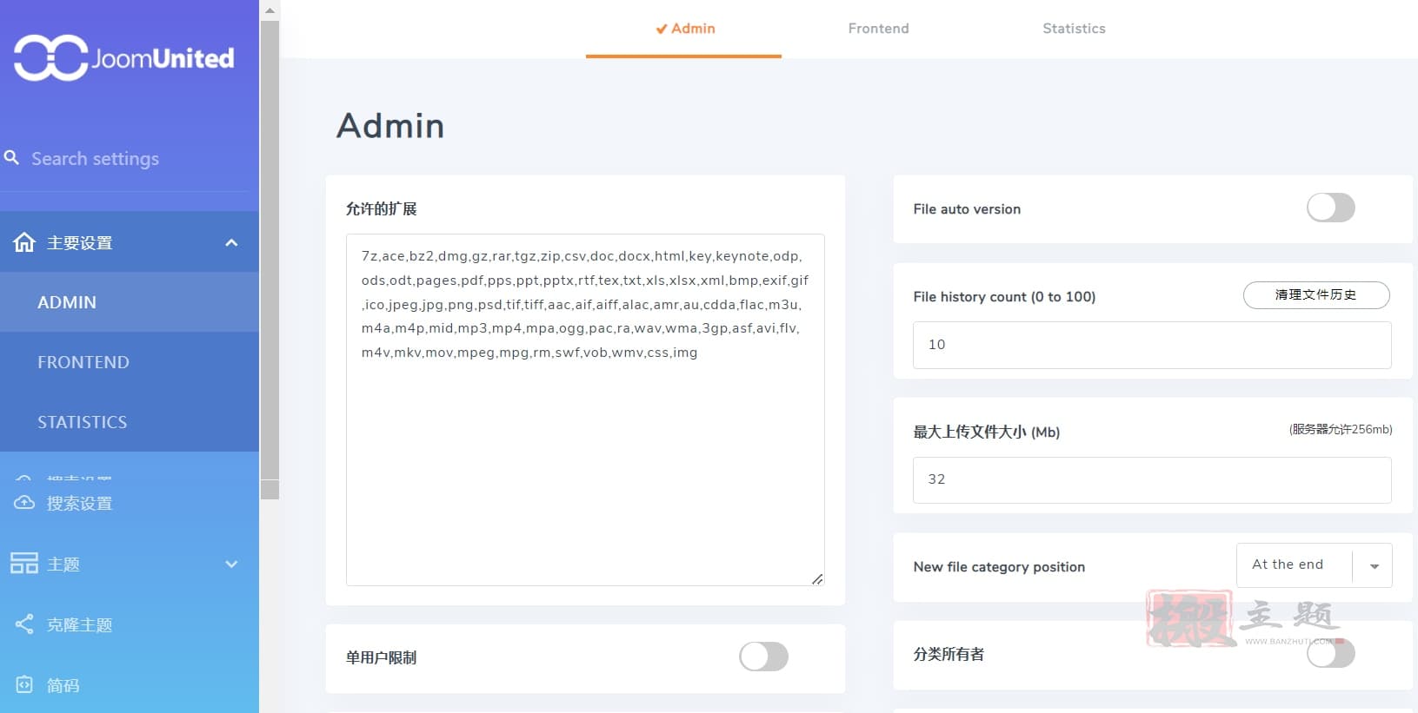The height and width of the screenshot is (713, 1418).
Task: Click the cloud icon beside 搜索设置
Action: tap(24, 503)
